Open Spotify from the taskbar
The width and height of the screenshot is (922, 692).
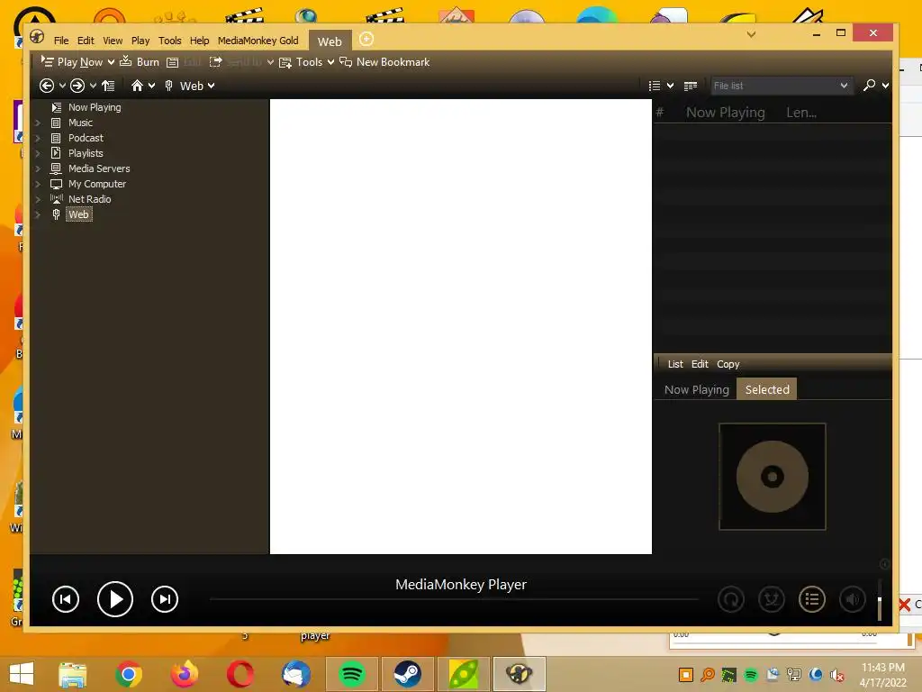[x=352, y=674]
